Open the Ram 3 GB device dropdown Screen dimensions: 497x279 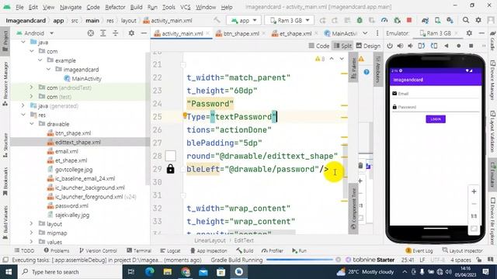click(x=290, y=21)
